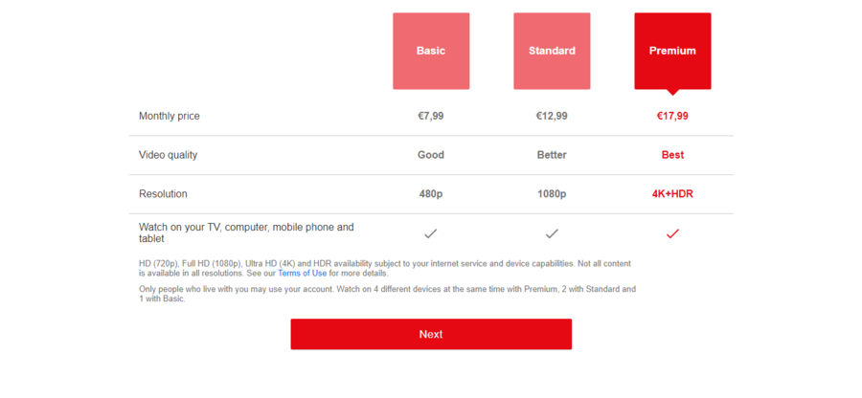Viewport: 862px width, 398px height.
Task: Click the €7,99 Basic monthly price
Action: point(431,116)
